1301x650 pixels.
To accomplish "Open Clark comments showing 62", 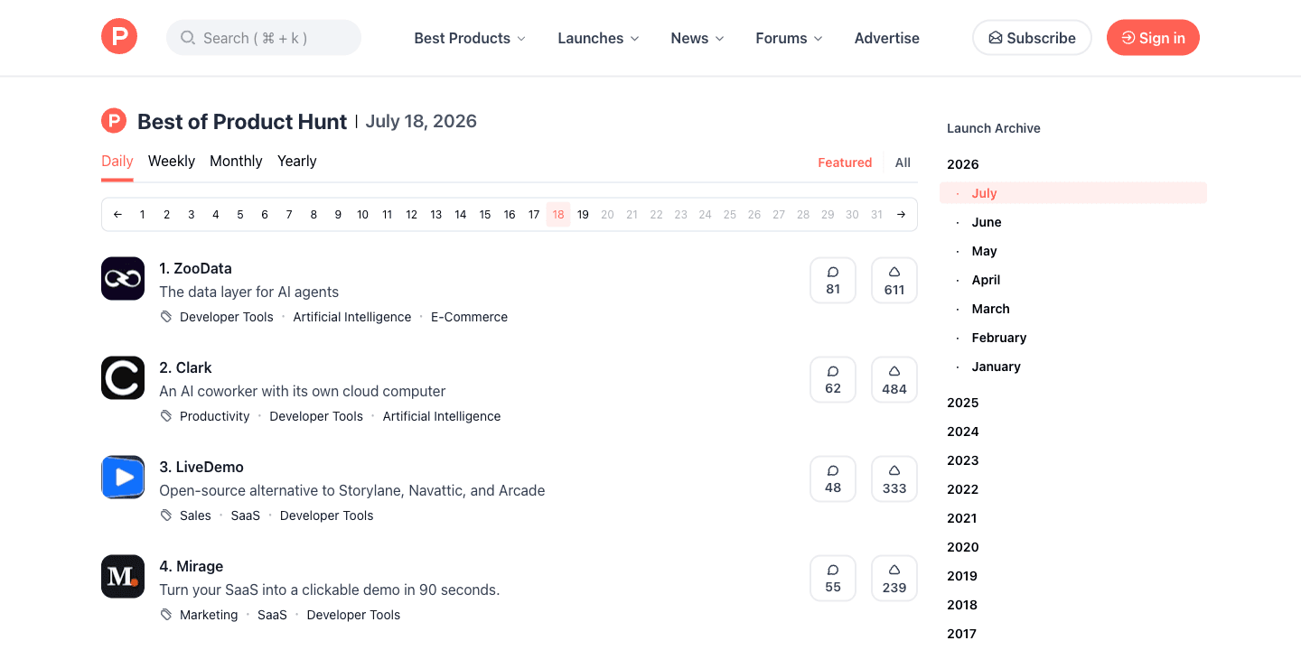I will (833, 379).
